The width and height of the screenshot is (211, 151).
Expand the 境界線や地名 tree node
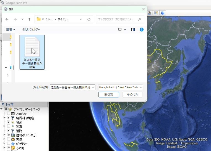coord(4,118)
